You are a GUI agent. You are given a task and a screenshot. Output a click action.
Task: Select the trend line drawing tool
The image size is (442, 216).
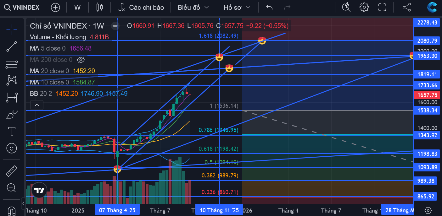12,46
